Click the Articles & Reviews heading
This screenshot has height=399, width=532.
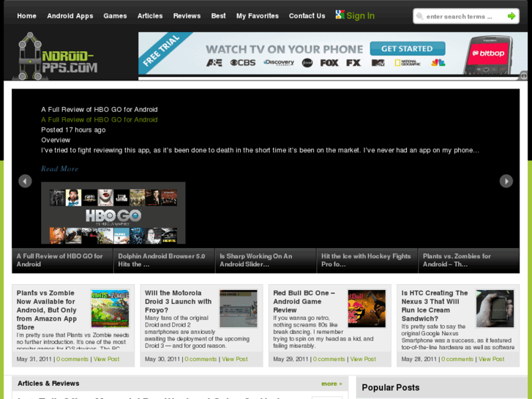tap(48, 384)
